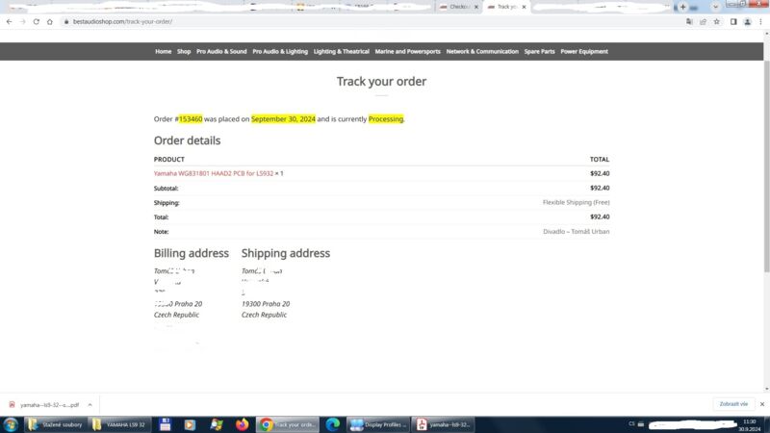The width and height of the screenshot is (770, 433).
Task: Click the highlighted Processing status
Action: 386,118
